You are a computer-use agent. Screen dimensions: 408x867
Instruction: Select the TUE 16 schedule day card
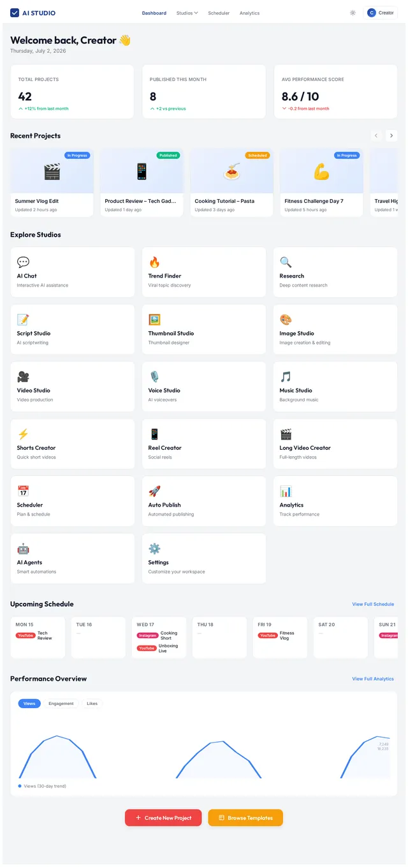pos(98,637)
